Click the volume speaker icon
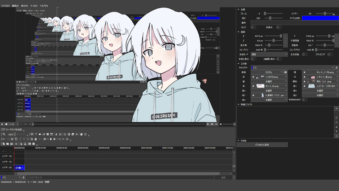This screenshot has width=339, height=191. point(220,124)
